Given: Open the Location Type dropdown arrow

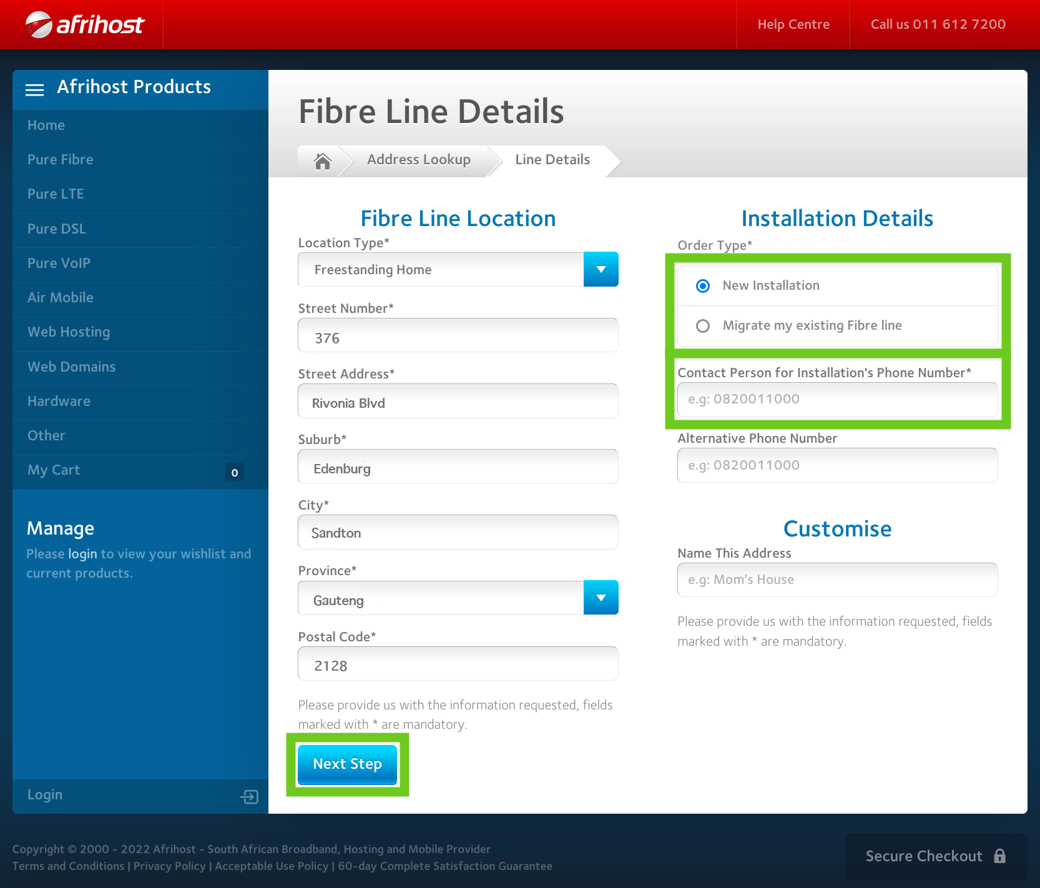Looking at the screenshot, I should [x=601, y=270].
